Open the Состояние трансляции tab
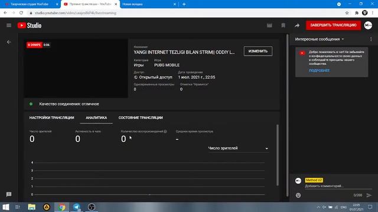The image size is (378, 212). pos(141,118)
